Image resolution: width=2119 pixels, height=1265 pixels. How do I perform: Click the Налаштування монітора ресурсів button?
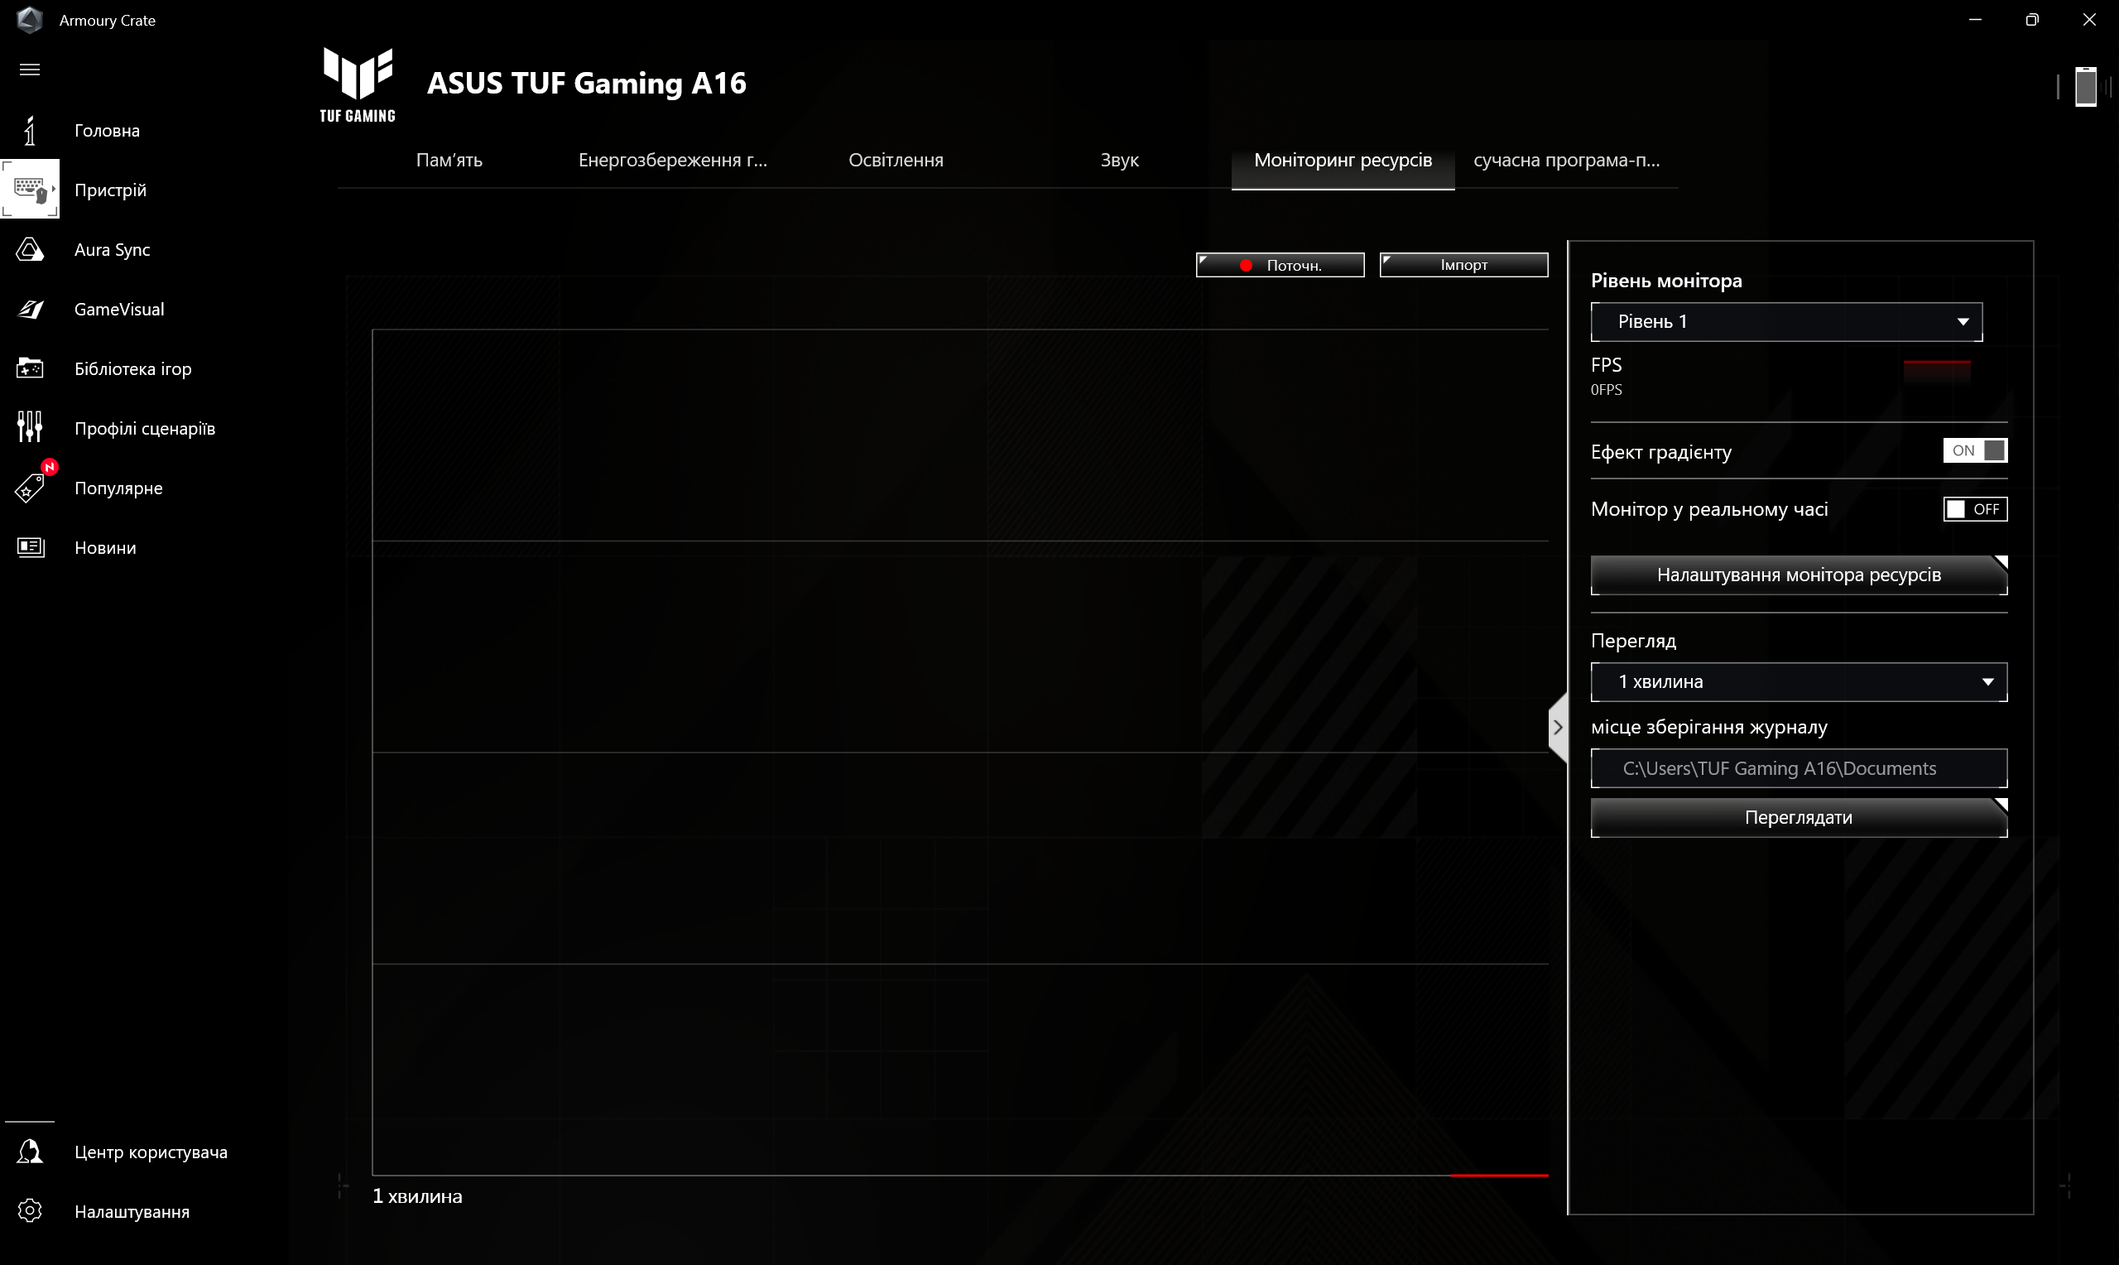[x=1799, y=574]
